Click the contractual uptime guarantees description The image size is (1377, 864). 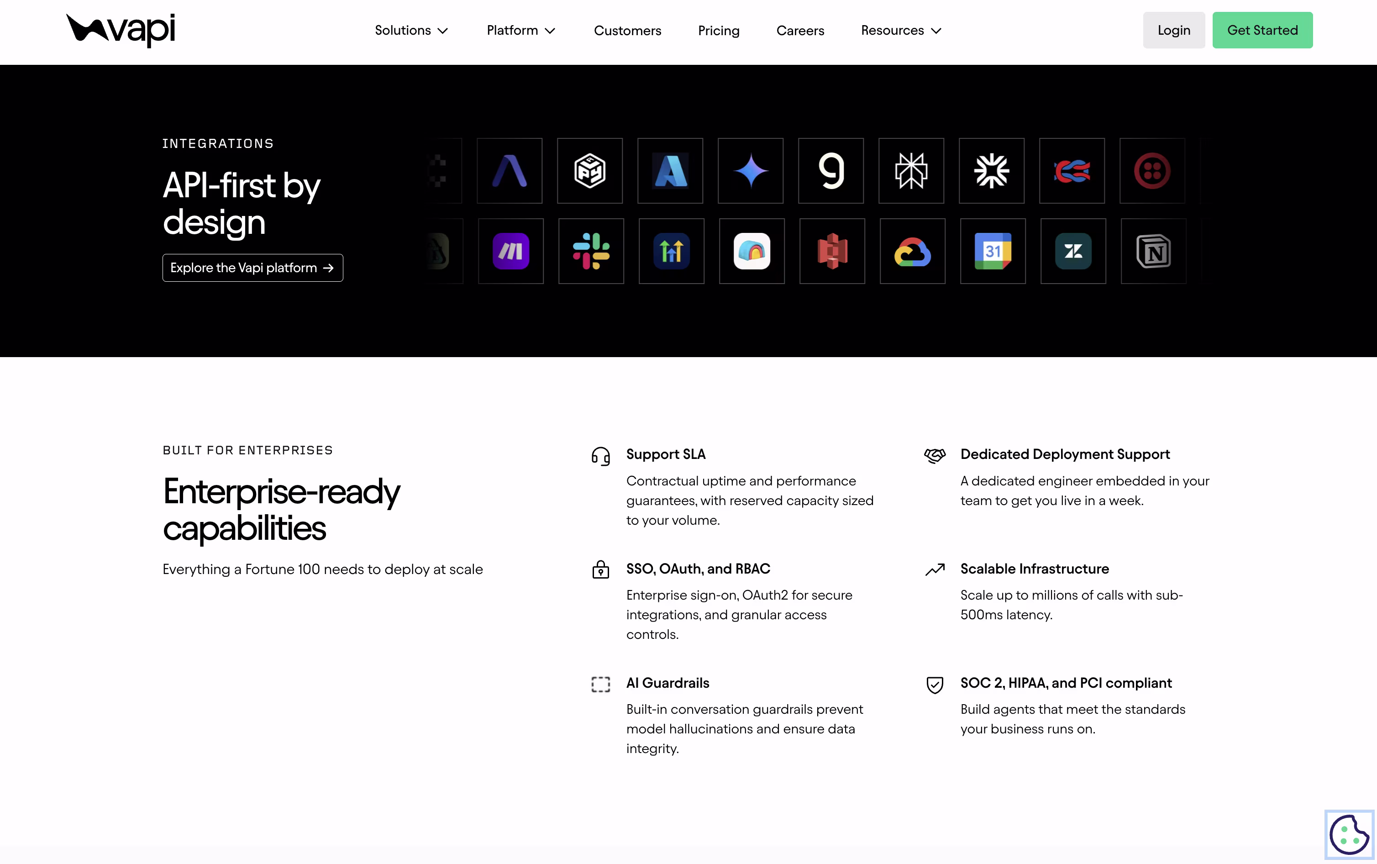point(750,500)
